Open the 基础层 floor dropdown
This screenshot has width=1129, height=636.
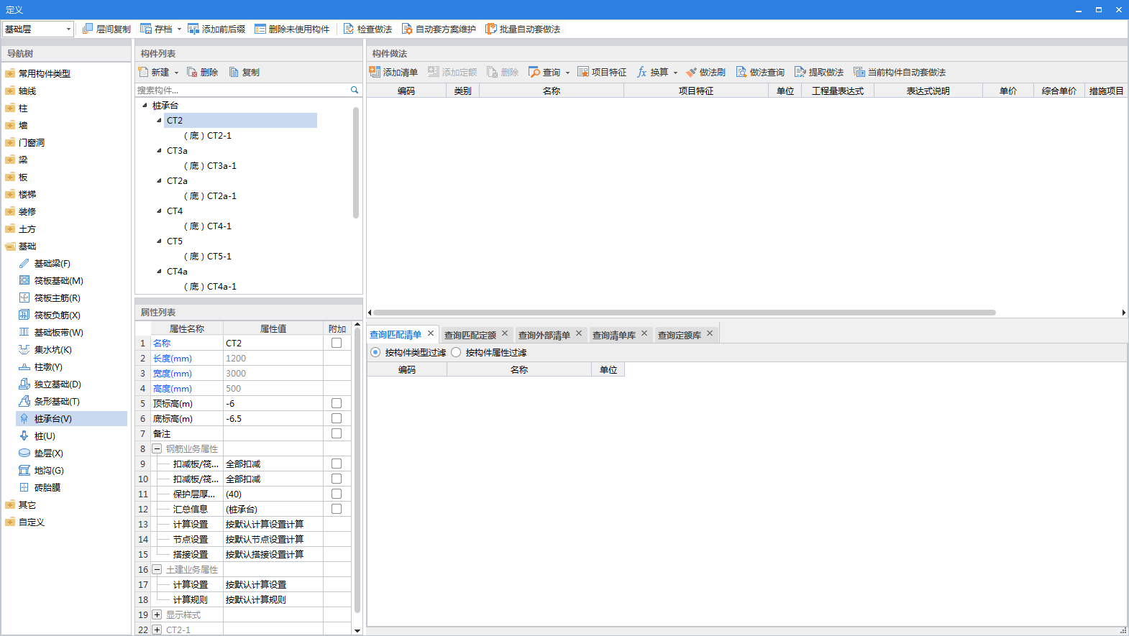pos(68,29)
